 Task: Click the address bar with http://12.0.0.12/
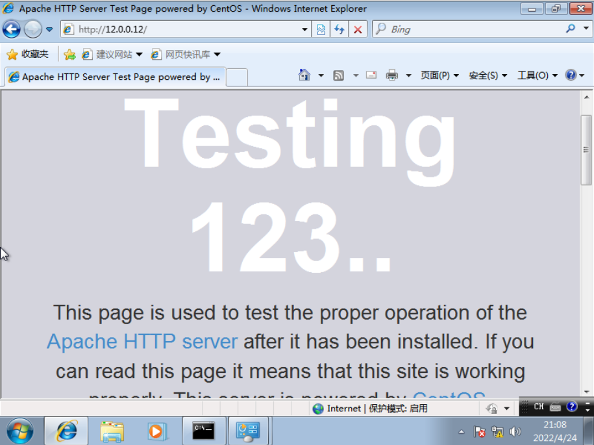point(186,29)
